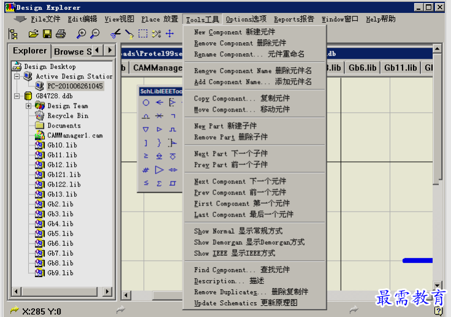This screenshot has width=451, height=317.
Task: Open the File menu
Action: 45,19
